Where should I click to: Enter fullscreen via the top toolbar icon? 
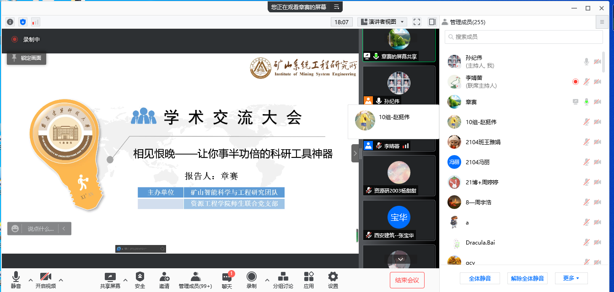point(416,21)
